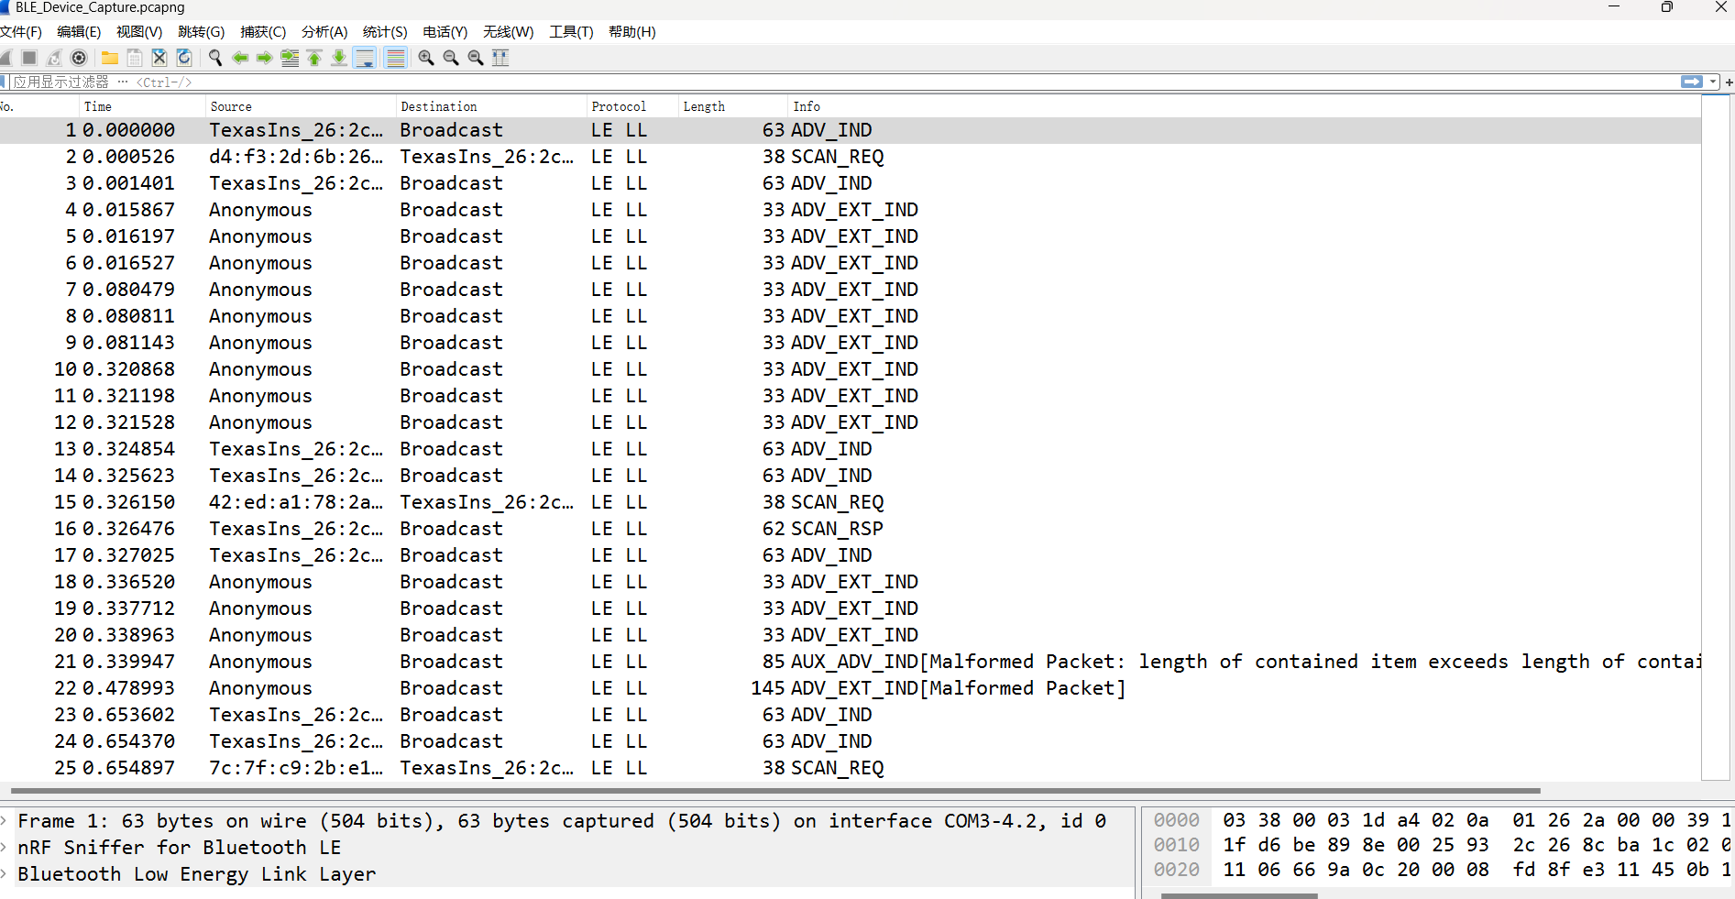
Task: Select packet 15 from 42:ed:a1:78:2a
Action: [x=851, y=502]
